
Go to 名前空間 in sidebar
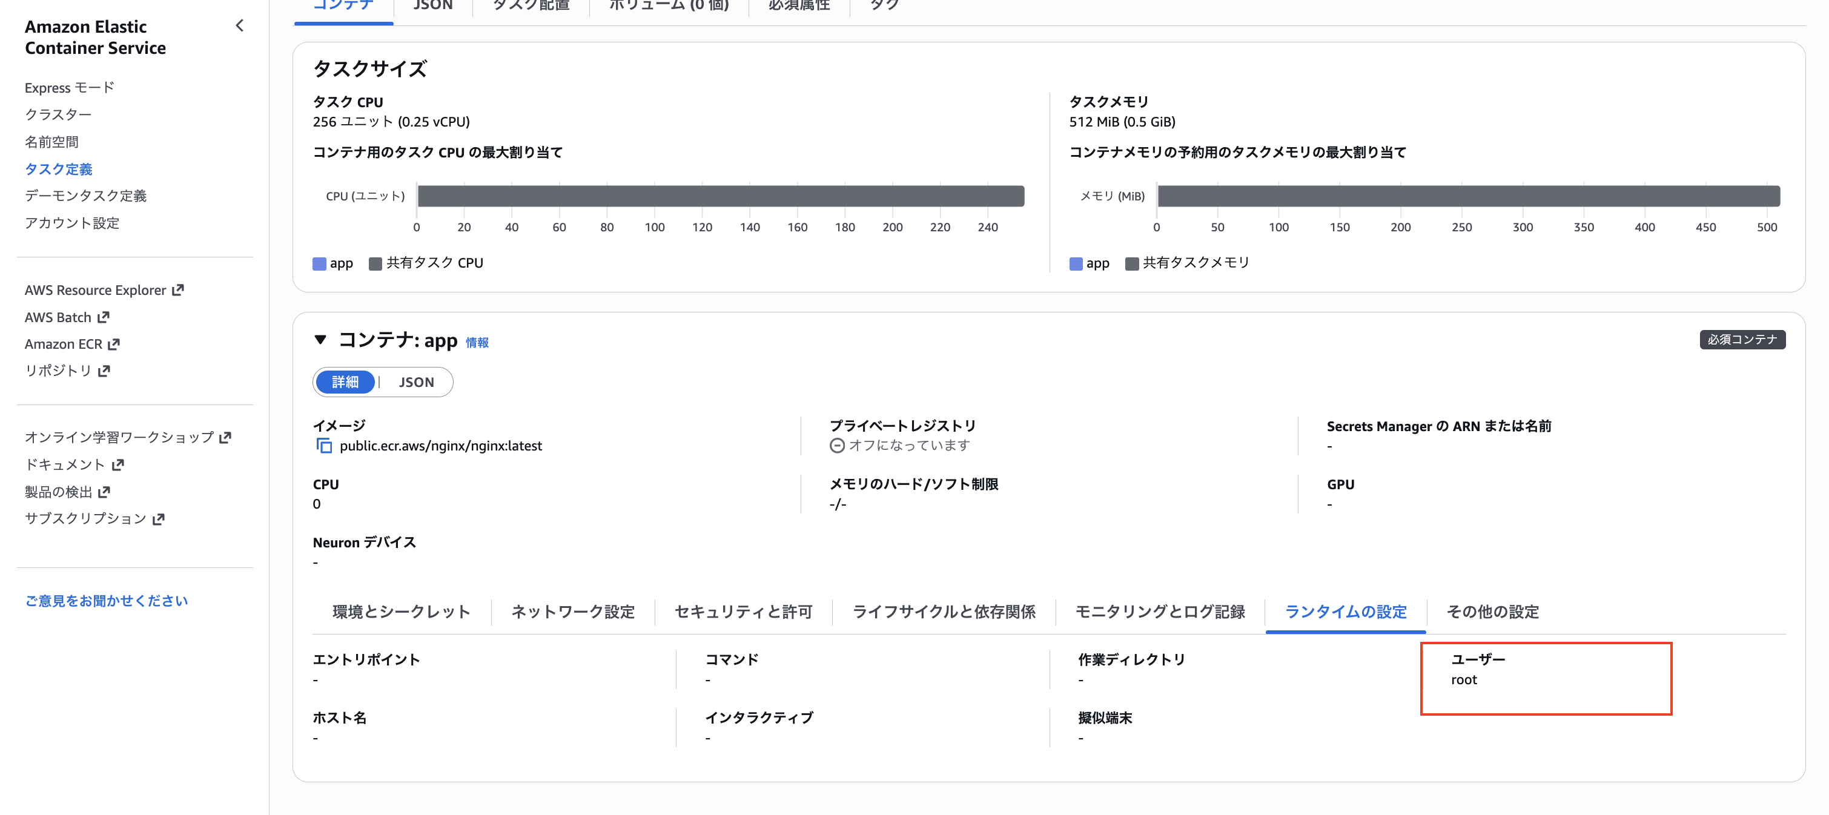tap(52, 141)
